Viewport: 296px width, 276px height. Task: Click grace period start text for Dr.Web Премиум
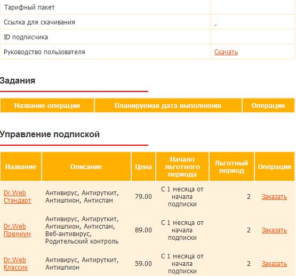tap(182, 230)
